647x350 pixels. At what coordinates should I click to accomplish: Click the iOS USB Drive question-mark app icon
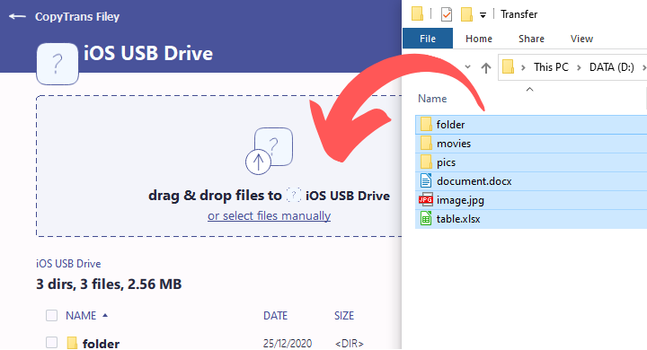point(58,64)
